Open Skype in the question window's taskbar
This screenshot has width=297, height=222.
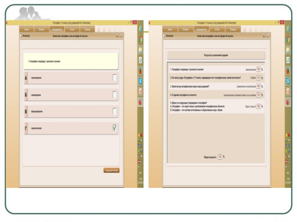pyautogui.click(x=140, y=81)
